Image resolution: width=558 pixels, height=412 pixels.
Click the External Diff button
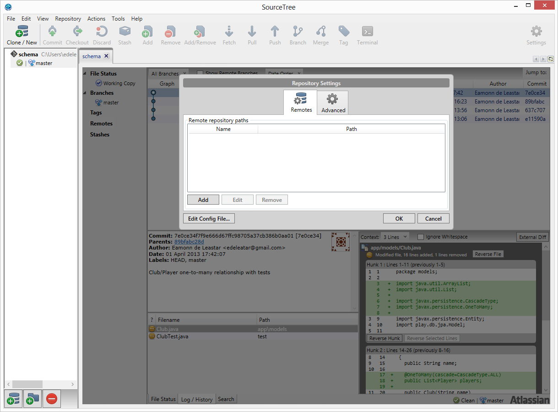tap(533, 237)
